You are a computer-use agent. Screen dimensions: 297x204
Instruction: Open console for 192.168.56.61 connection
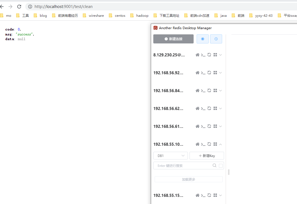tap(203, 126)
